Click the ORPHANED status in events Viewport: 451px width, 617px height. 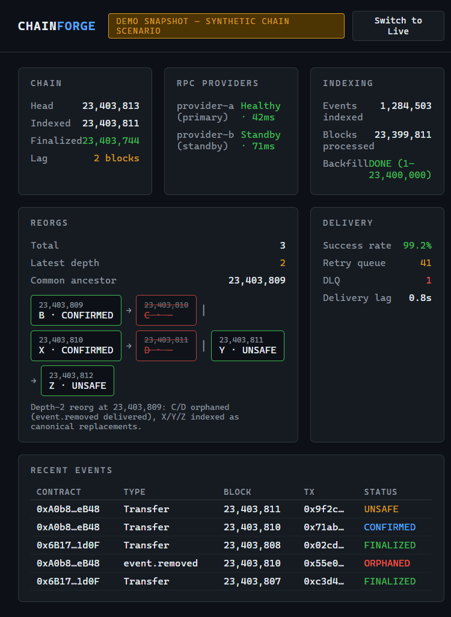click(387, 563)
